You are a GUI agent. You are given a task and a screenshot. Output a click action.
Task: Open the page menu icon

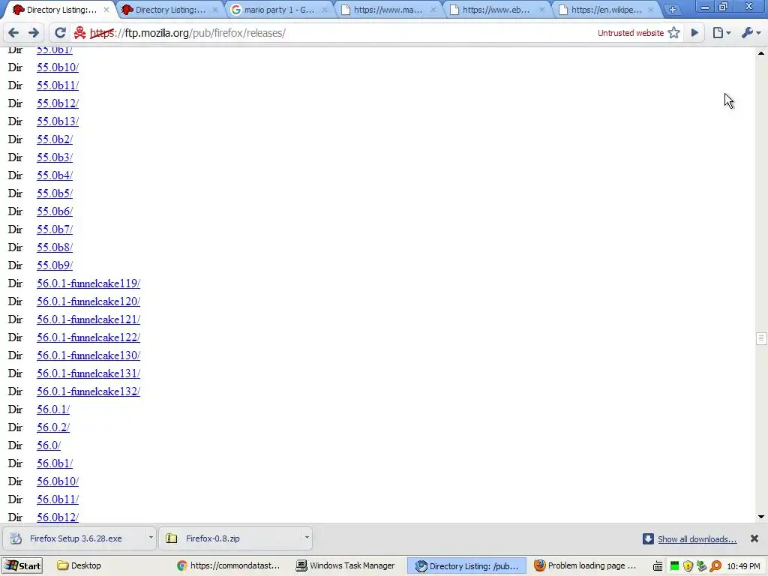pyautogui.click(x=721, y=33)
